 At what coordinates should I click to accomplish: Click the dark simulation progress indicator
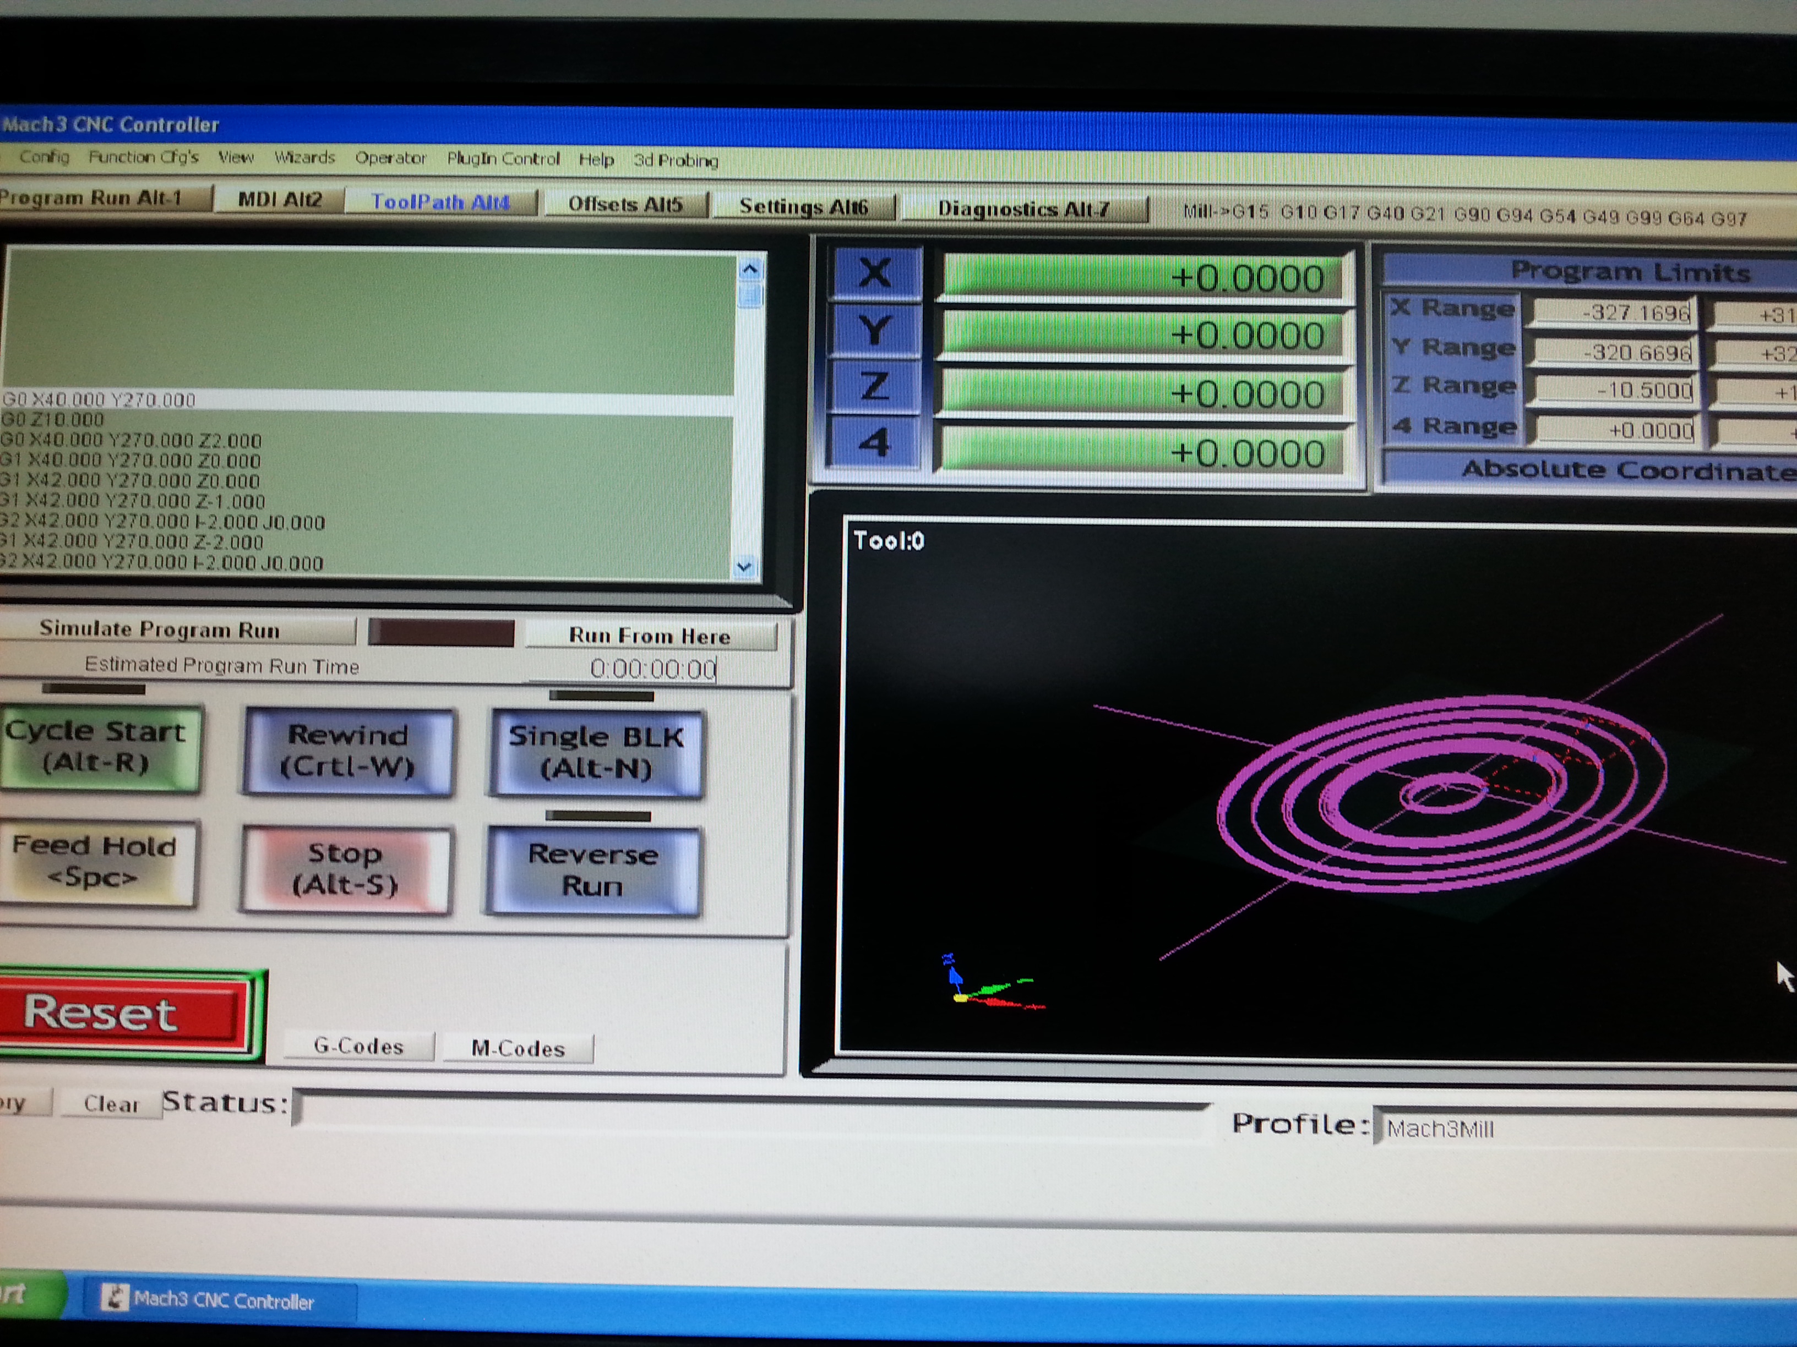[441, 632]
